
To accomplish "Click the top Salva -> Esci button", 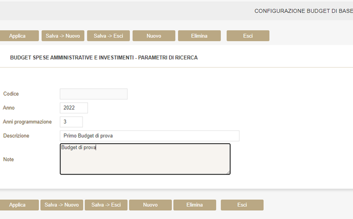I will click(x=108, y=36).
